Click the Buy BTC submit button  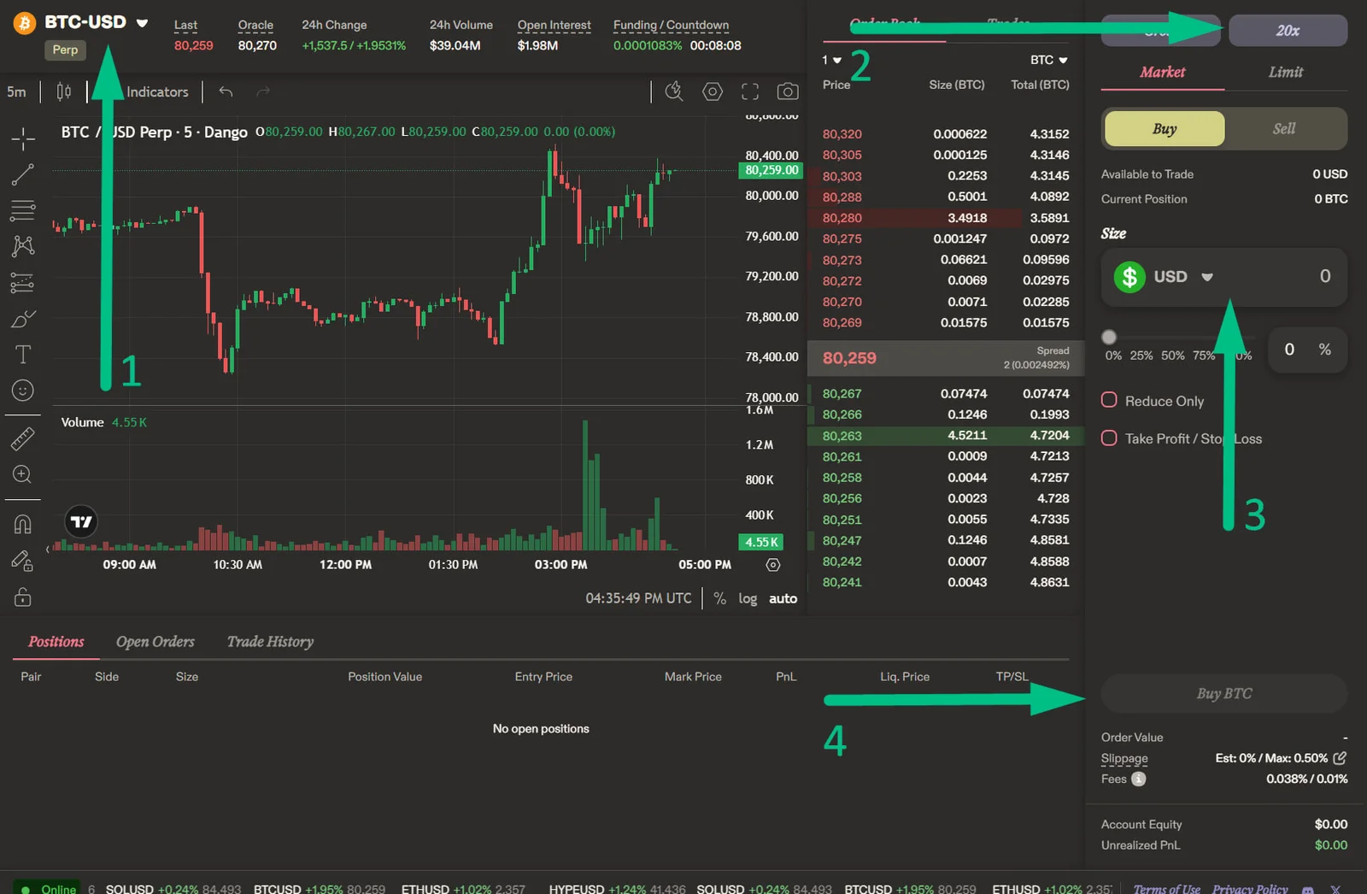tap(1224, 693)
